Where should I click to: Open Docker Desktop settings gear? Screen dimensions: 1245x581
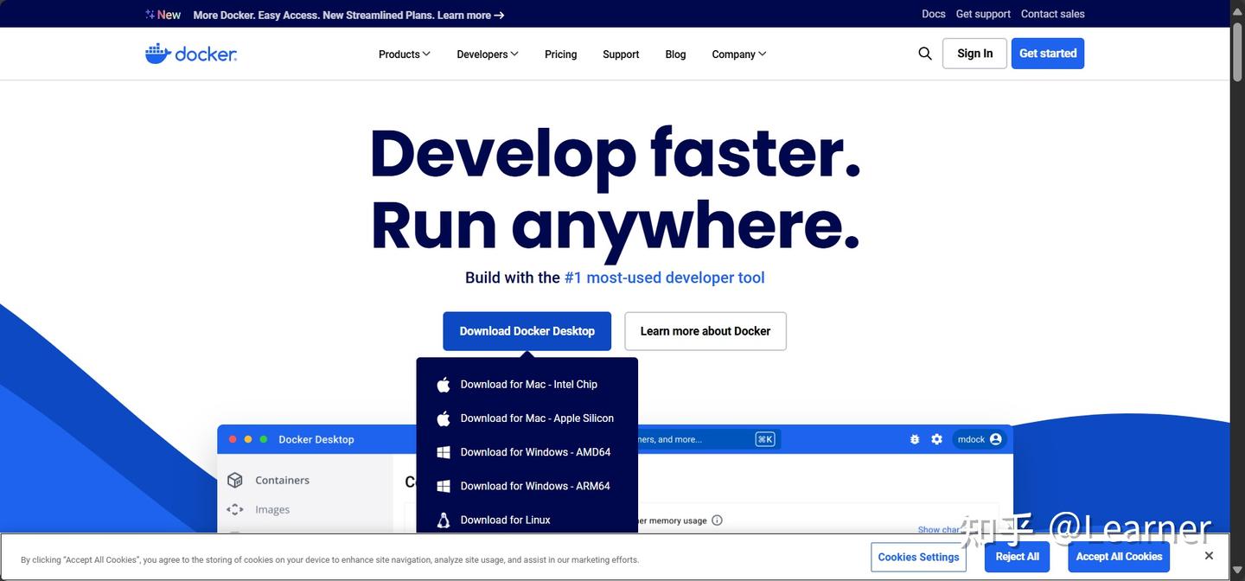[x=936, y=439]
